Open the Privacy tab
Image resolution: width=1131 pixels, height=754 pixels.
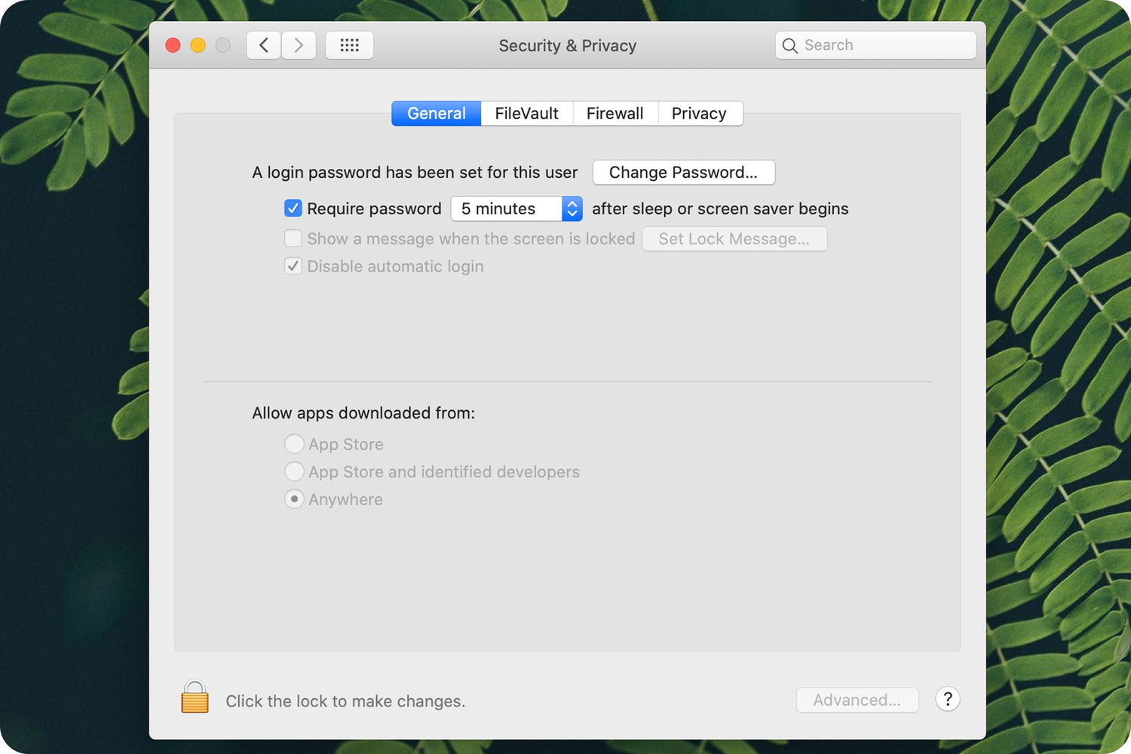(700, 113)
